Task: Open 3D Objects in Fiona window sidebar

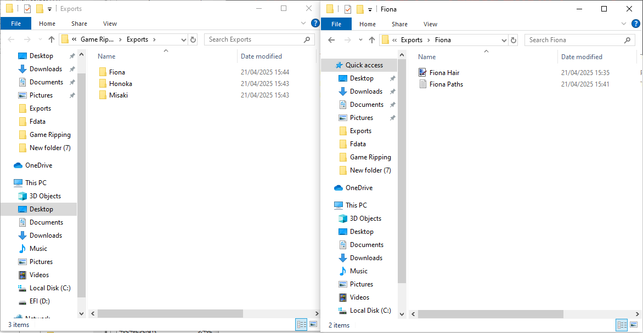Action: click(x=360, y=219)
